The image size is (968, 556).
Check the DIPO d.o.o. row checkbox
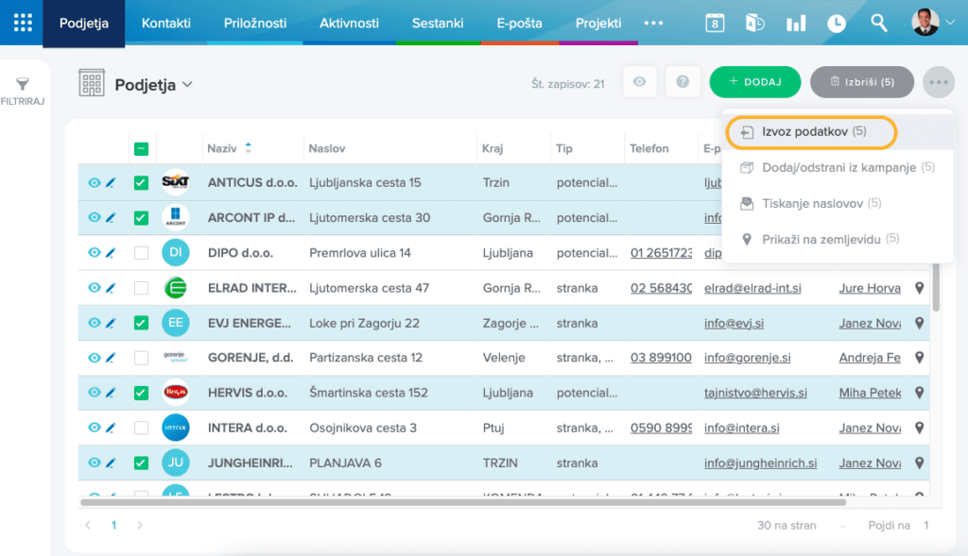(x=141, y=253)
